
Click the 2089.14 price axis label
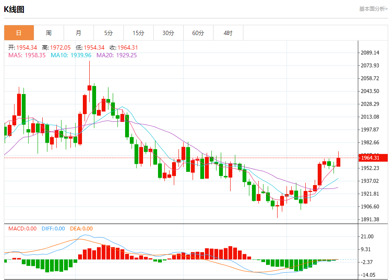pyautogui.click(x=370, y=53)
